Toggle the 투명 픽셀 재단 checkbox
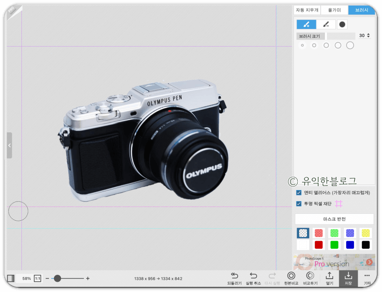 (x=299, y=204)
